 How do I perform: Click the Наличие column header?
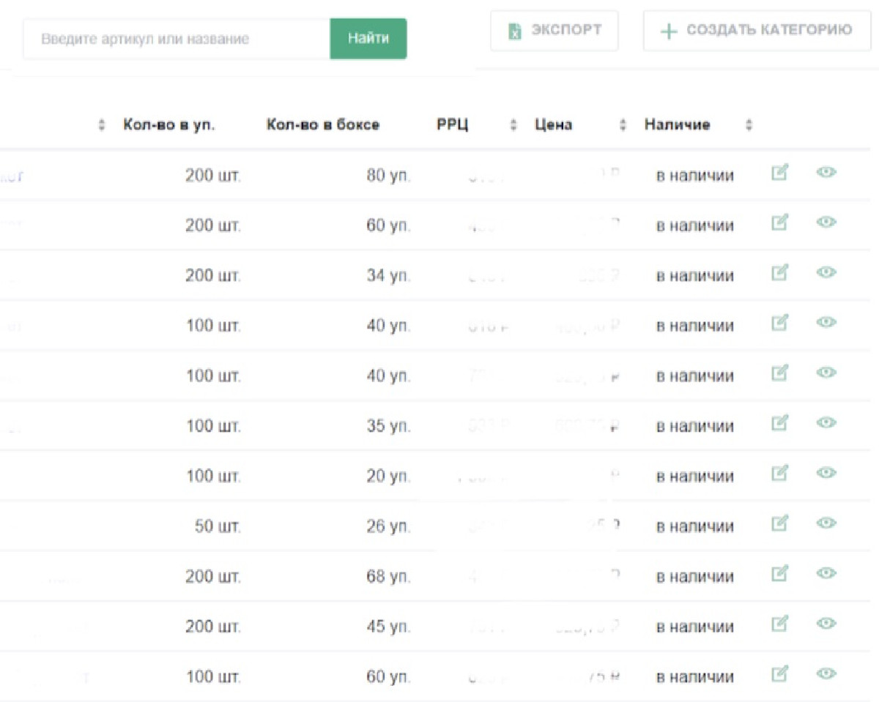(x=678, y=124)
